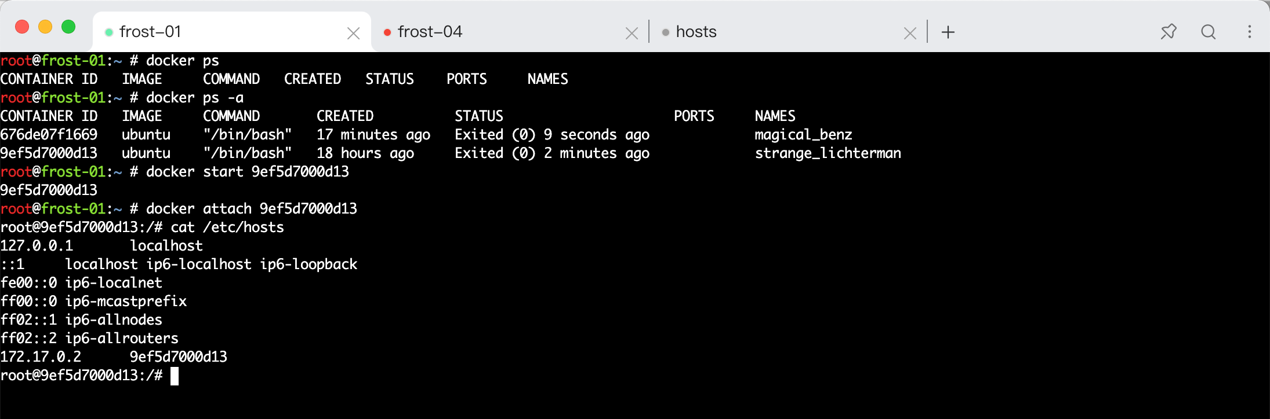This screenshot has height=419, width=1270.
Task: Close the frost-01 tab
Action: click(353, 34)
